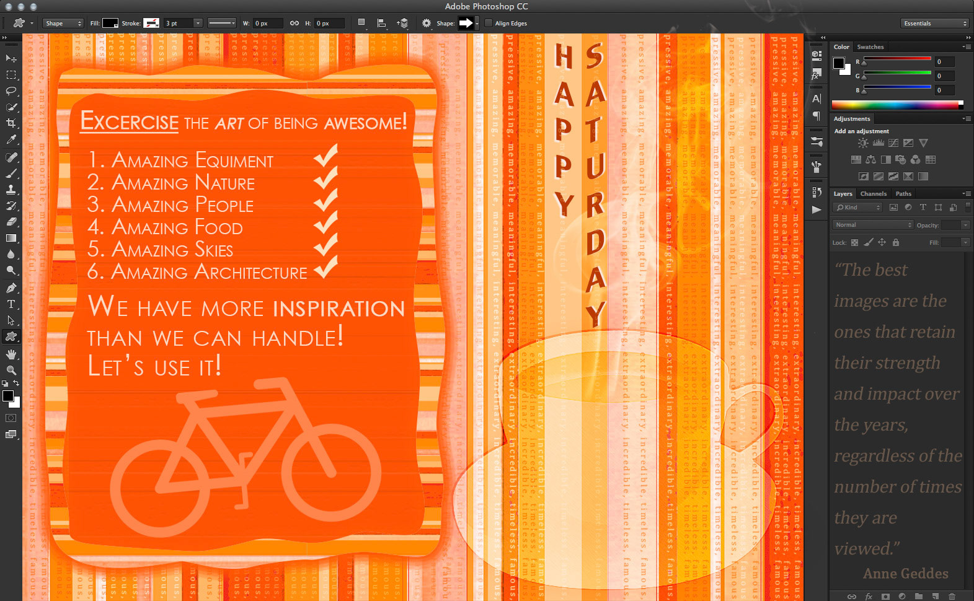Viewport: 974px width, 601px height.
Task: Switch to the Swatches tab
Action: point(870,47)
